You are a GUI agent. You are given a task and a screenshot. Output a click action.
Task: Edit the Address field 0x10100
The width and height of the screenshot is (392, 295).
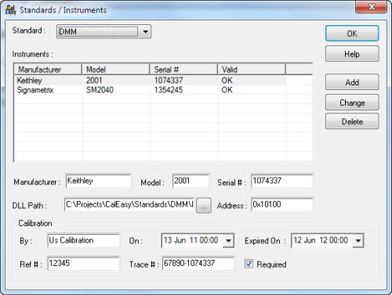pos(282,204)
